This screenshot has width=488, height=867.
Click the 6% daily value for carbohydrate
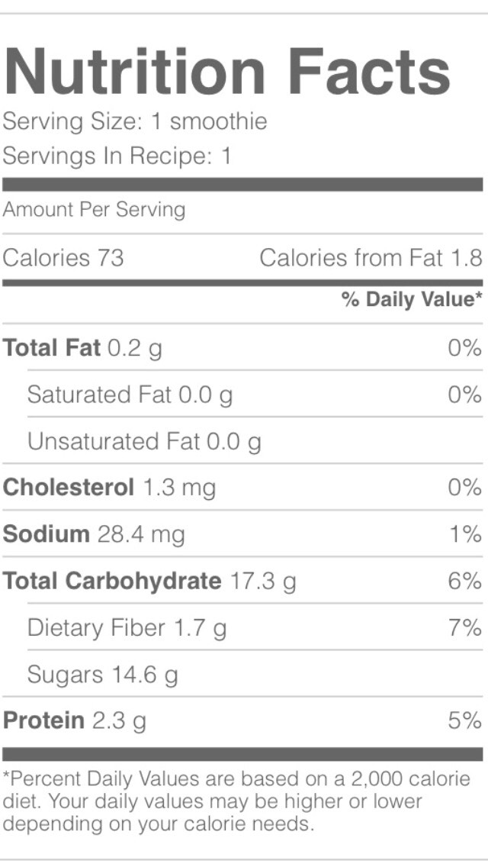tap(465, 581)
